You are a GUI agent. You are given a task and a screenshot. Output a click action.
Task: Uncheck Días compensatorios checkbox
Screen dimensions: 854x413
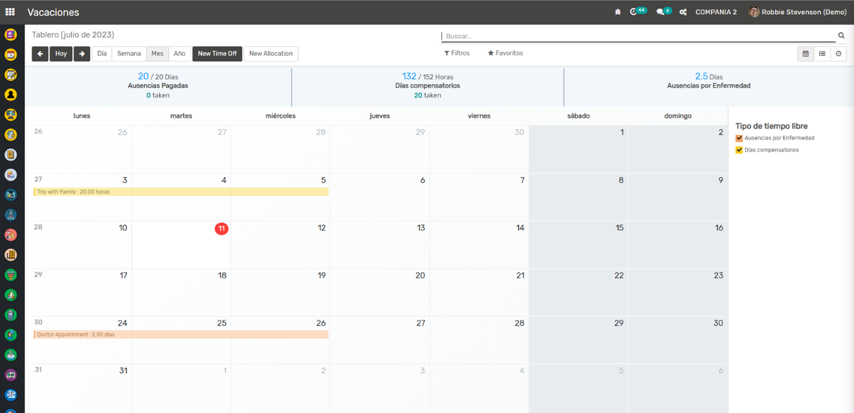point(739,150)
